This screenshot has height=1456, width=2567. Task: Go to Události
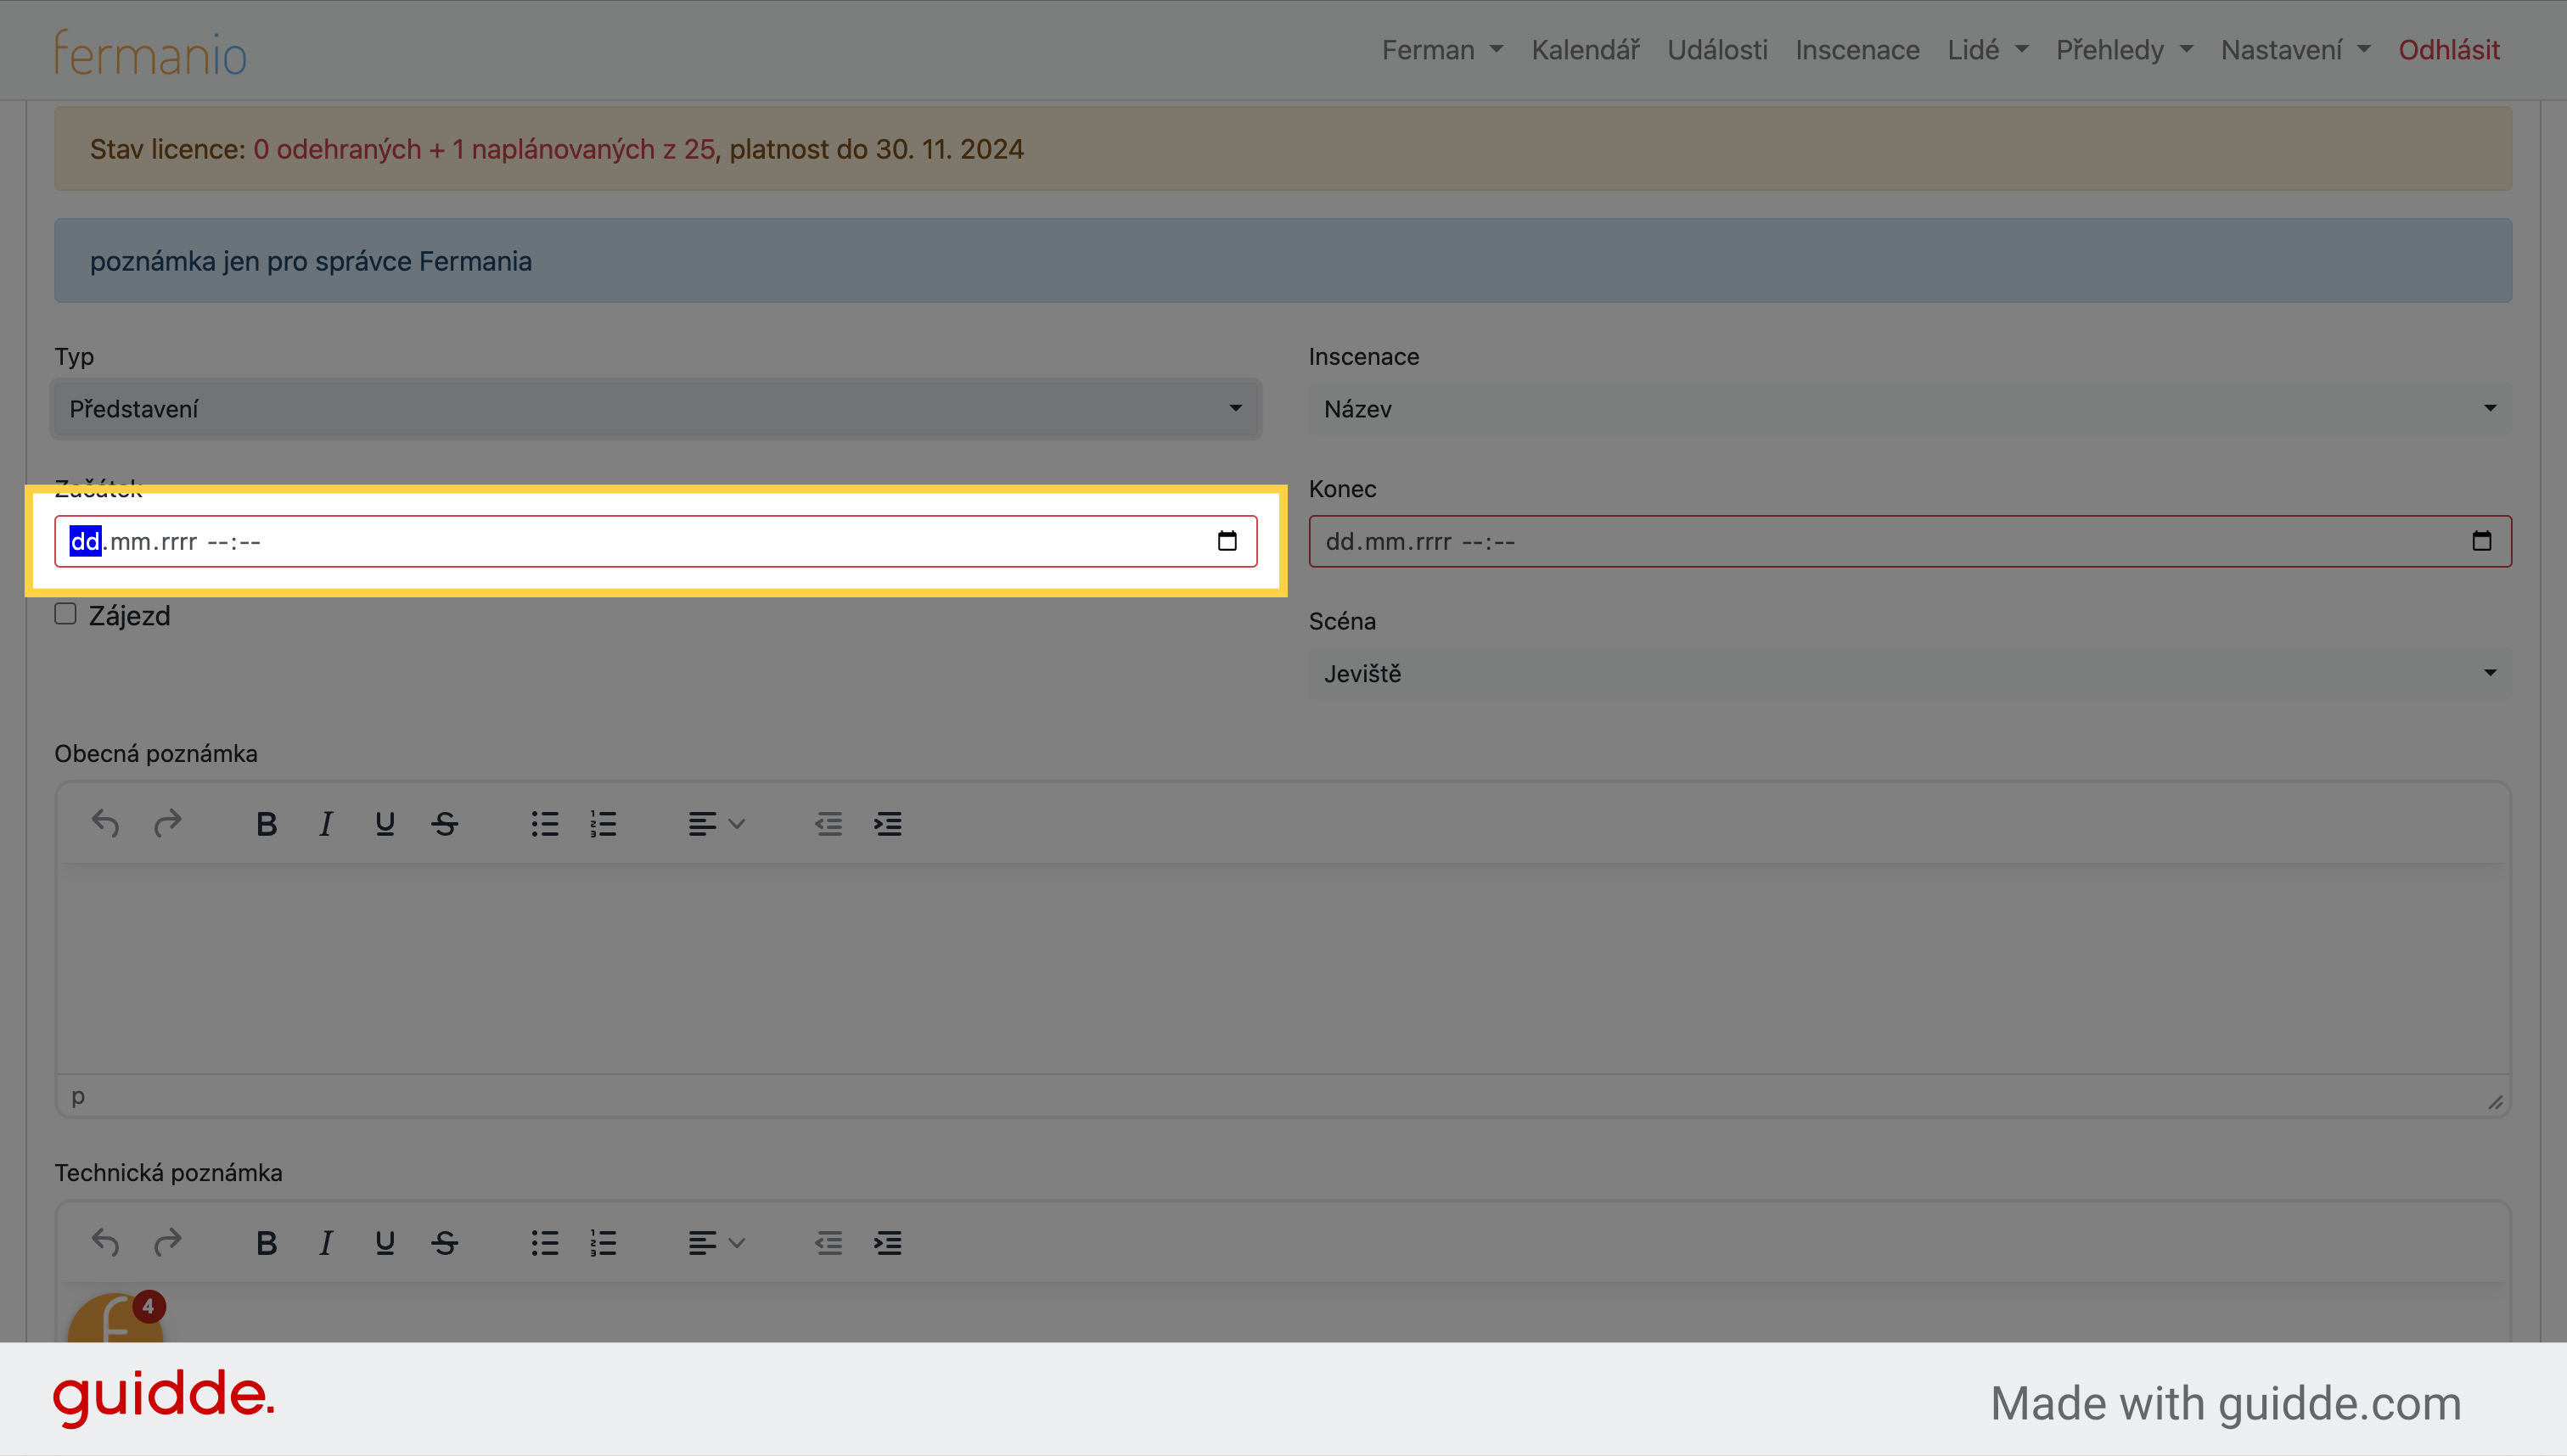[x=1717, y=50]
